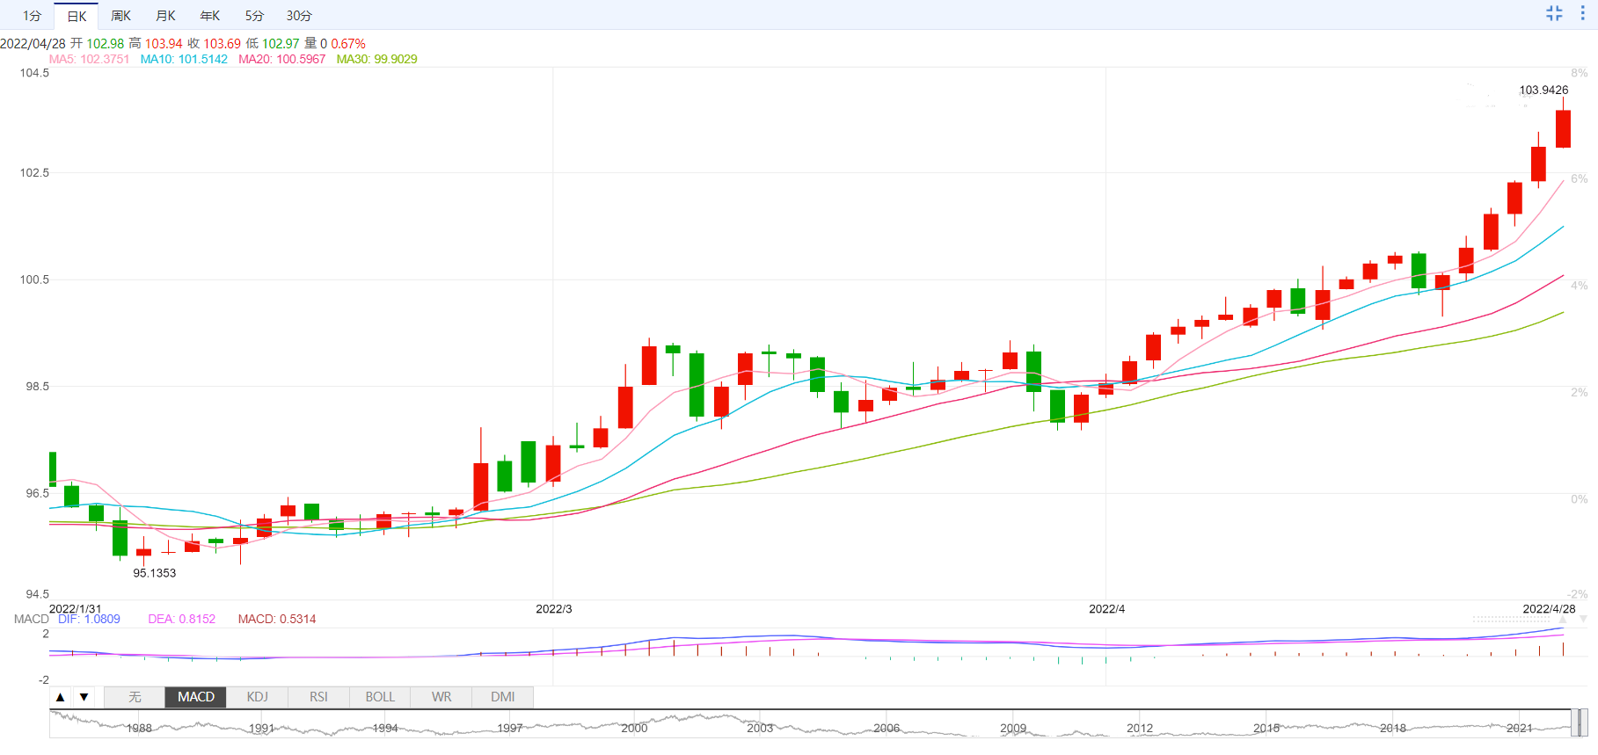Select the 年K yearly chart tab
This screenshot has width=1598, height=755.
209,16
